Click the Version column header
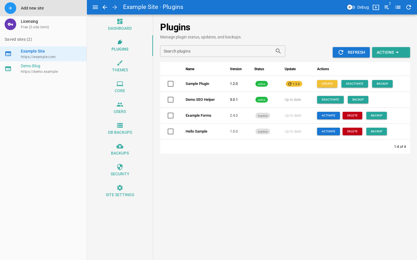This screenshot has height=260, width=417. coord(236,69)
